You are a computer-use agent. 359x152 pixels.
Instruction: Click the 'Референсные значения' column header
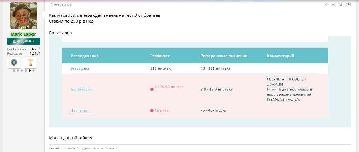click(224, 56)
